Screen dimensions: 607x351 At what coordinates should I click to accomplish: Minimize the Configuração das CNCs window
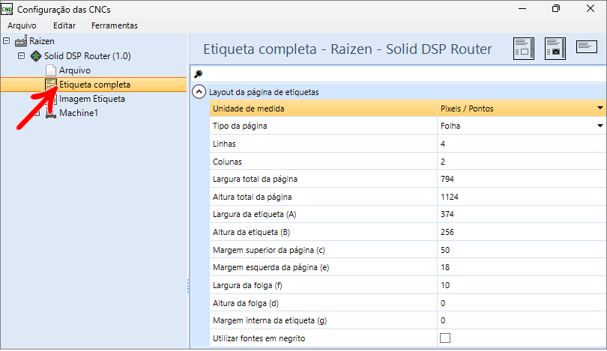click(522, 8)
